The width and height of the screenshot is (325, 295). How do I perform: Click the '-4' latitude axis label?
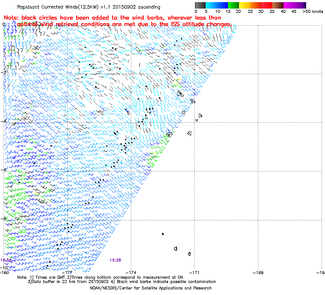(x=3, y=121)
